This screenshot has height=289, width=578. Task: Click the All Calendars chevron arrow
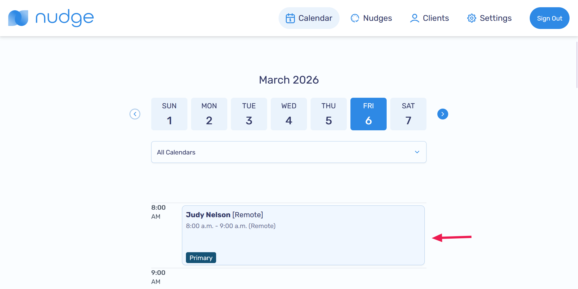coord(417,152)
